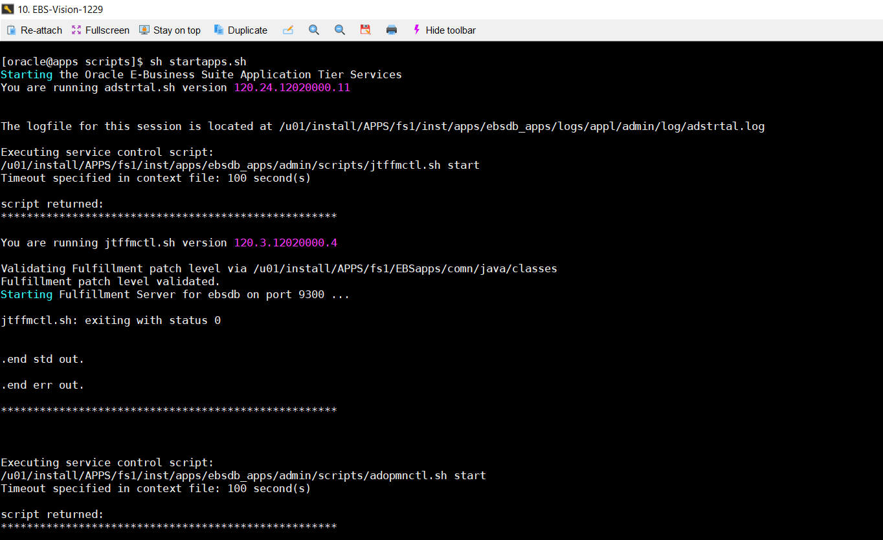Zoom out using the magnifier minus icon
Image resolution: width=883 pixels, height=540 pixels.
(339, 30)
